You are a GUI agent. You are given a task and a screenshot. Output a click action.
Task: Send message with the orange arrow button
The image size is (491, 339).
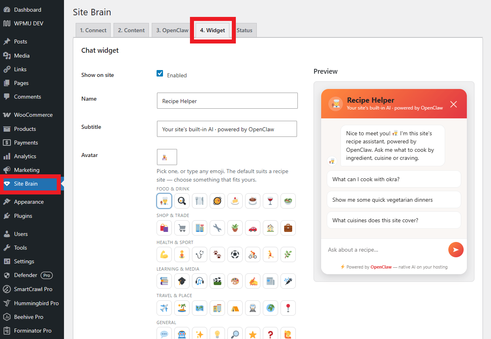click(x=456, y=250)
